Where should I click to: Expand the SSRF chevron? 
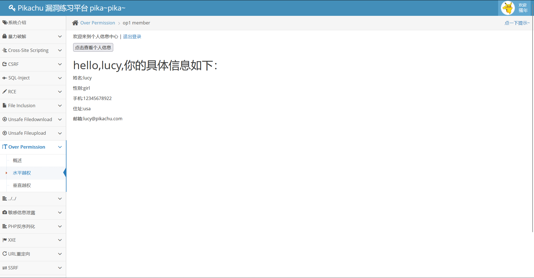tap(60, 268)
